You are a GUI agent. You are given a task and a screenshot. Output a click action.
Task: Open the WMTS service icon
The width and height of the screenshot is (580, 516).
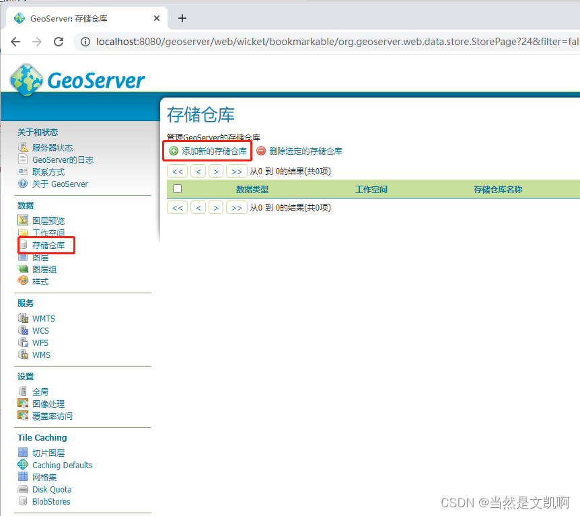pyautogui.click(x=23, y=318)
